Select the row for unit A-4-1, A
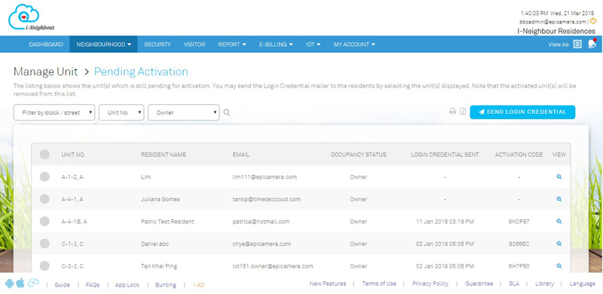Viewport: 603px width, 294px height. pyautogui.click(x=44, y=199)
